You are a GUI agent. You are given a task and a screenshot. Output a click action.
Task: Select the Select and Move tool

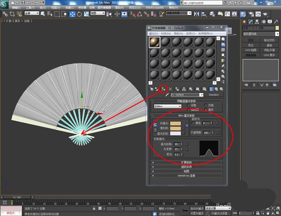[73, 14]
